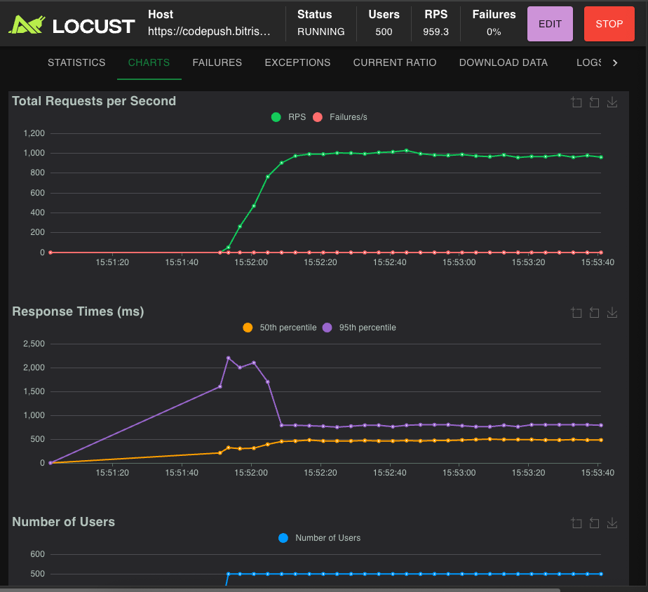
Task: Click the restore zoom icon on Response Times chart
Action: tap(594, 312)
